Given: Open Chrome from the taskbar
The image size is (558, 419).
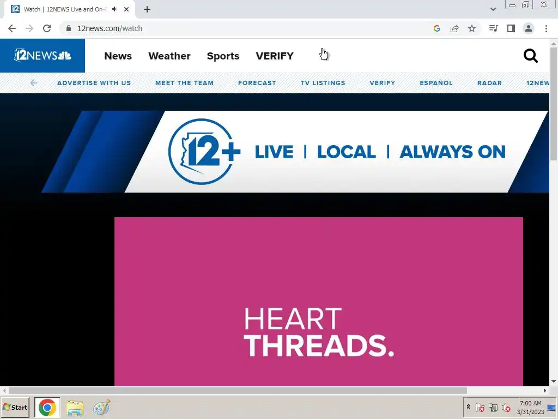Looking at the screenshot, I should (x=47, y=407).
